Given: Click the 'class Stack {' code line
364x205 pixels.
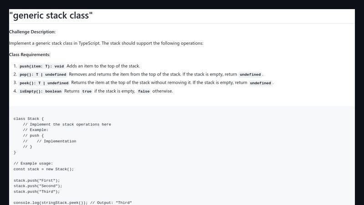Looking at the screenshot, I should pyautogui.click(x=29, y=119).
